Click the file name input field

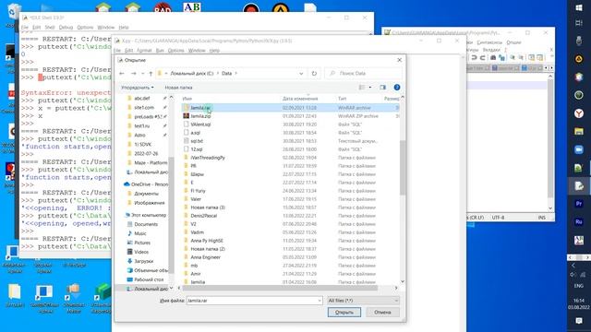coord(251,301)
